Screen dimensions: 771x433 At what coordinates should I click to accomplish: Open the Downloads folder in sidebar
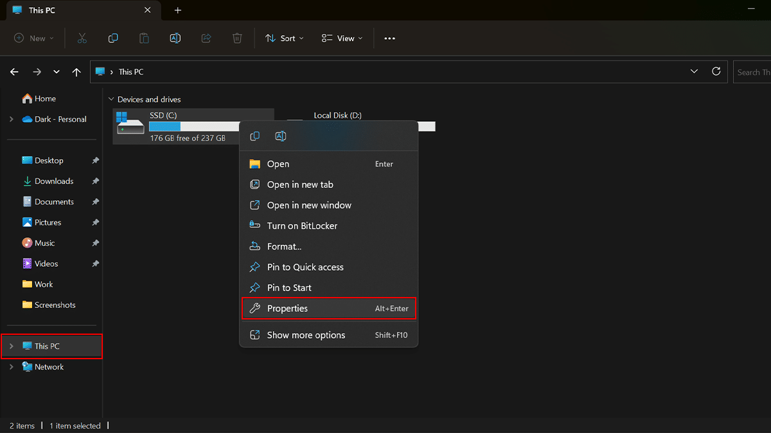54,182
